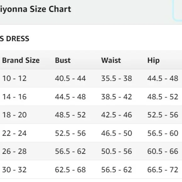Screen dimensions: 182x182
Task: Select the 22 - 24 brand size cell
Action: pyautogui.click(x=14, y=133)
